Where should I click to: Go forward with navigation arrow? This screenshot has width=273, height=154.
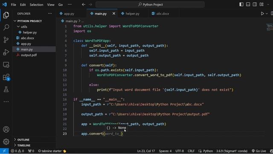(90, 5)
